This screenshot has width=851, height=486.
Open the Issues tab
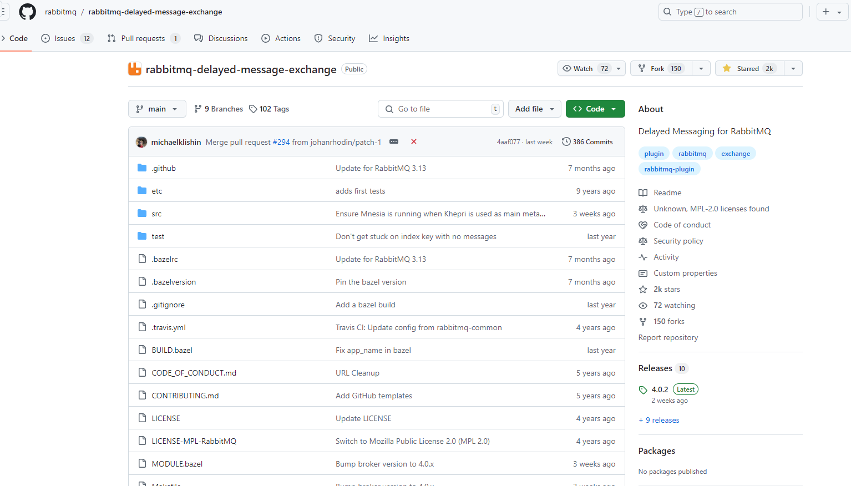pyautogui.click(x=66, y=38)
